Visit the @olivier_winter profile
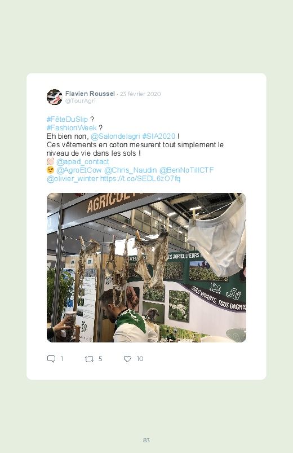 click(x=73, y=178)
